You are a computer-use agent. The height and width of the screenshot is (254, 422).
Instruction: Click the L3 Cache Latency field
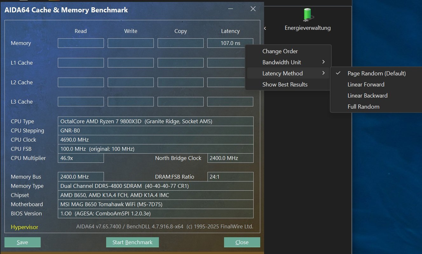pos(230,102)
